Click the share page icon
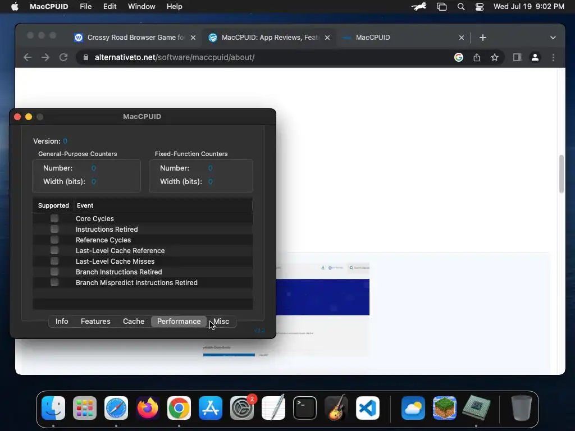The image size is (575, 431). click(476, 57)
